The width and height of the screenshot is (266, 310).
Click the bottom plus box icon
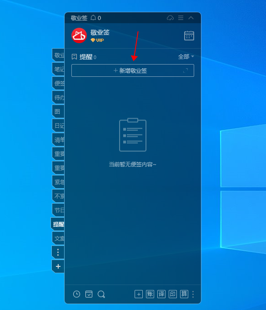tap(139, 294)
